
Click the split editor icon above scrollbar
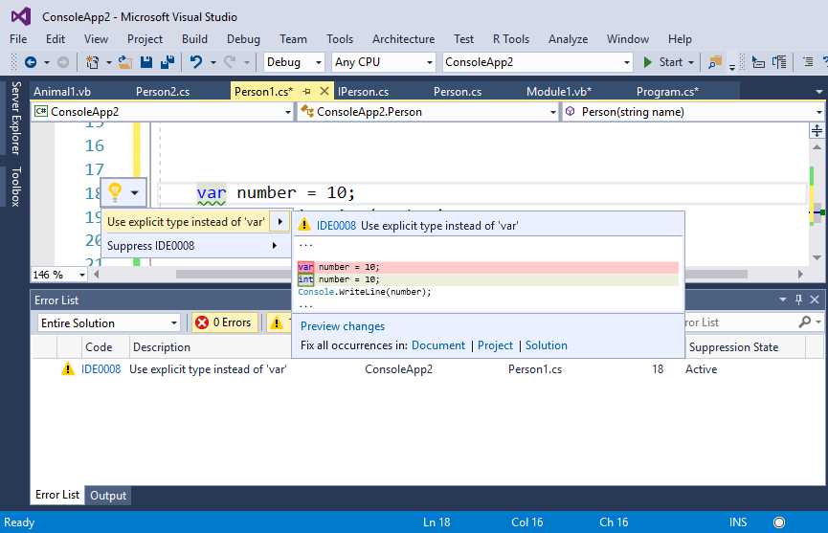coord(817,130)
